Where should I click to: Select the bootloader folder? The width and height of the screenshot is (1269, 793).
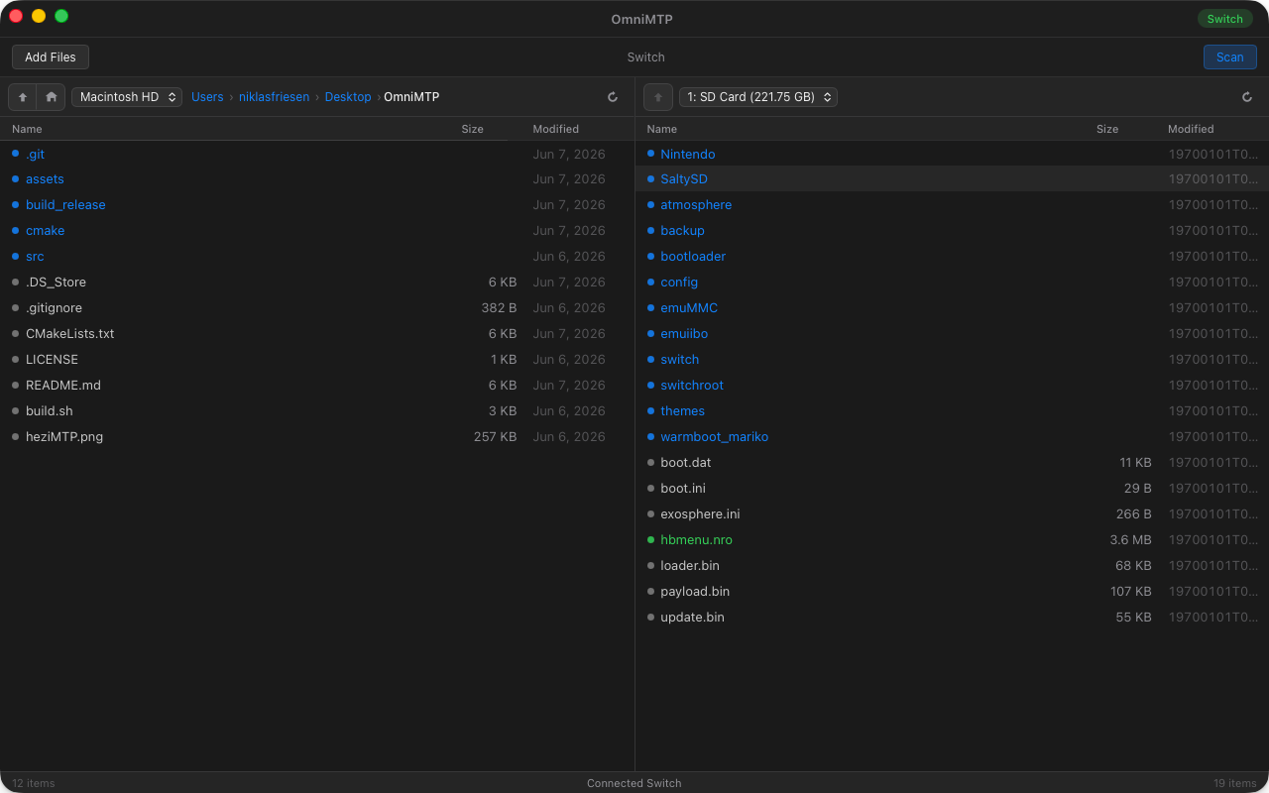click(x=952, y=257)
